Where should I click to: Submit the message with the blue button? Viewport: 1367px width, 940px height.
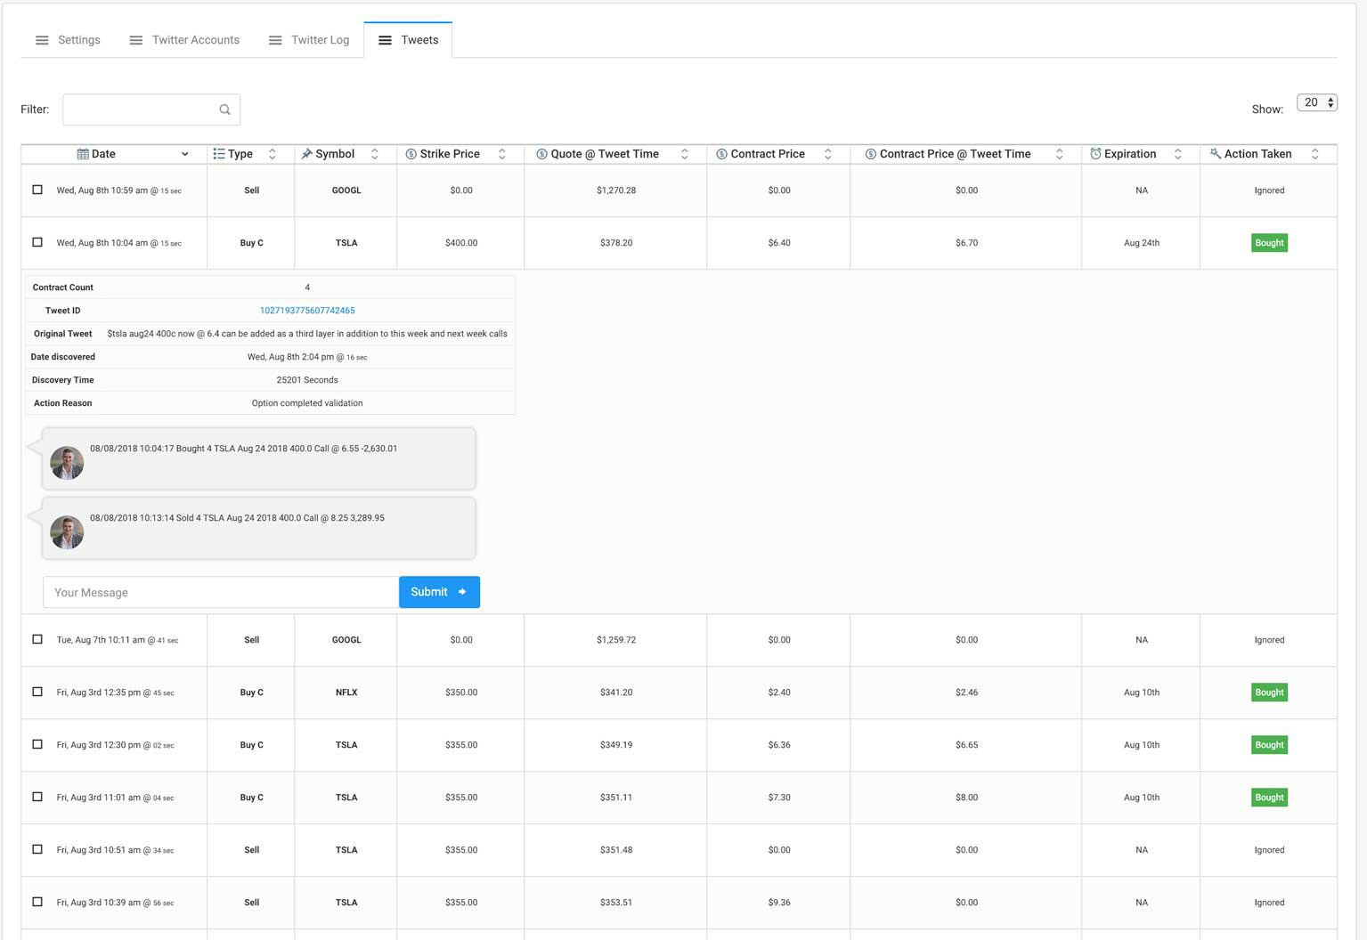tap(439, 592)
